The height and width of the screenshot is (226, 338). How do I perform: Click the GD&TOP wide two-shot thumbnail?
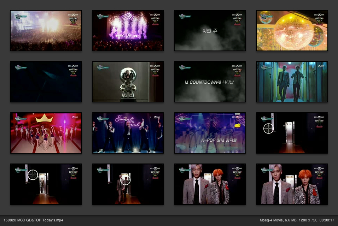tap(210, 184)
